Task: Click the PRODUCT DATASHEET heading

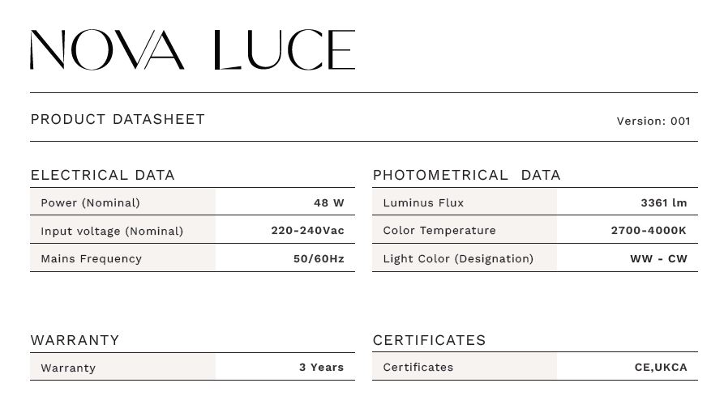Action: pos(118,119)
